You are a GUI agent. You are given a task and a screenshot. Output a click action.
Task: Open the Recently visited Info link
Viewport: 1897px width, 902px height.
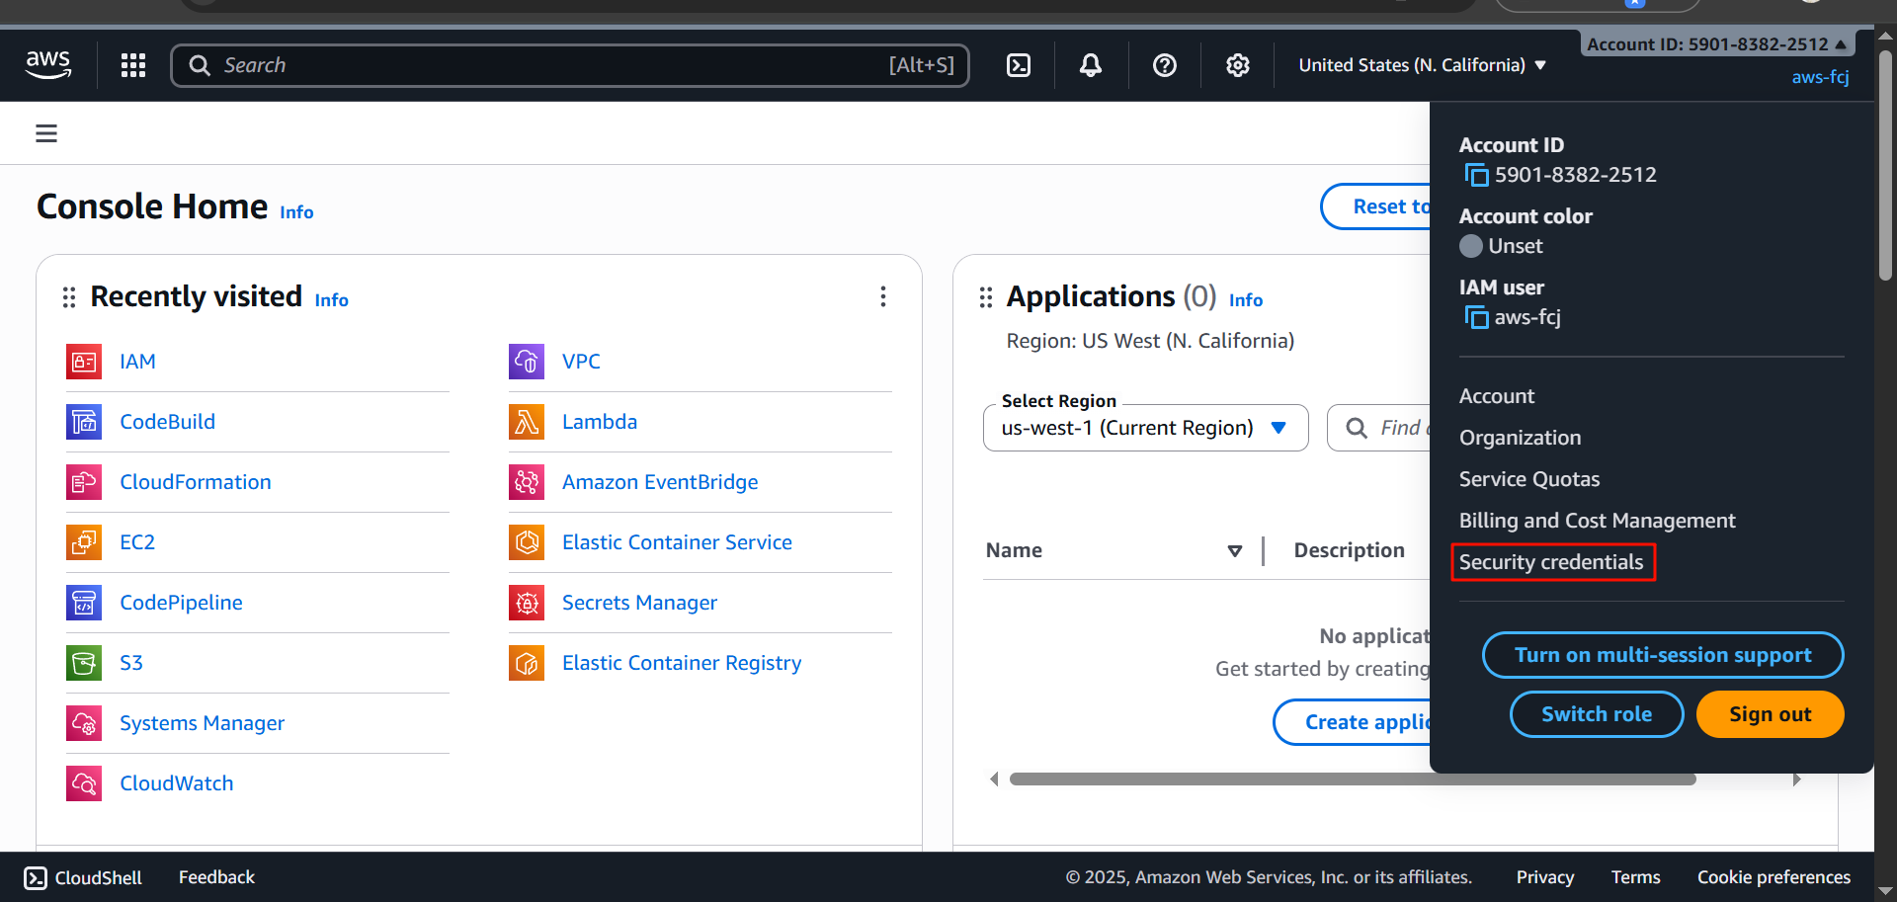[x=331, y=300]
